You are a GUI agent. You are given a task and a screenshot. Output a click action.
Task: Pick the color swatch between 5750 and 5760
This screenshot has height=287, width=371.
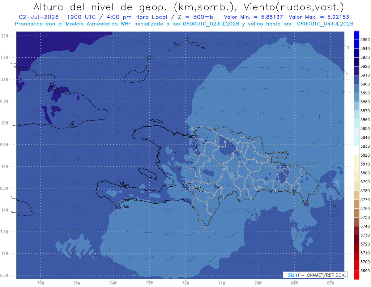356,213
